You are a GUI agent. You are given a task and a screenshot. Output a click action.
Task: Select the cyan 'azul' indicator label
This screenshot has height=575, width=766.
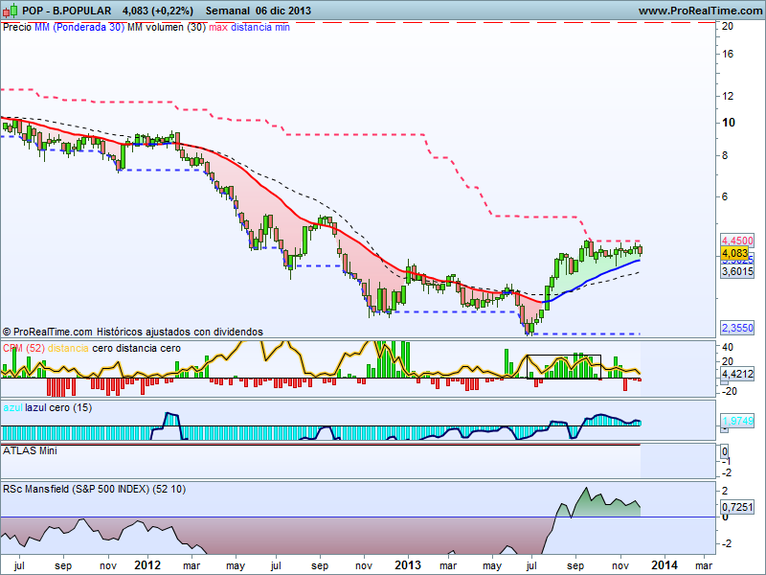(x=13, y=407)
